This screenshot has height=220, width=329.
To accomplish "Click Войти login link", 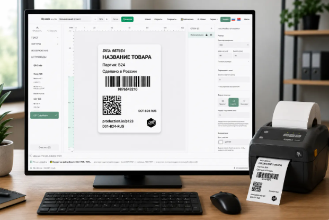I will pos(247,19).
